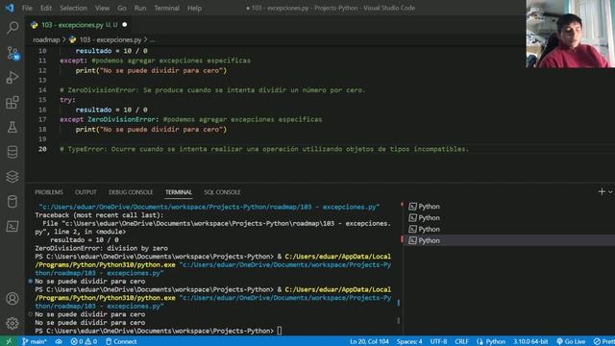Screen dimensions: 615x346
Task: Add a new terminal with plus icon
Action: 602,192
